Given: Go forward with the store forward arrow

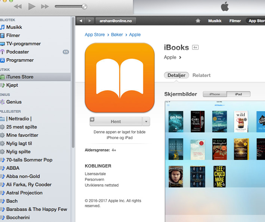Looking at the screenshot, I should point(90,21).
